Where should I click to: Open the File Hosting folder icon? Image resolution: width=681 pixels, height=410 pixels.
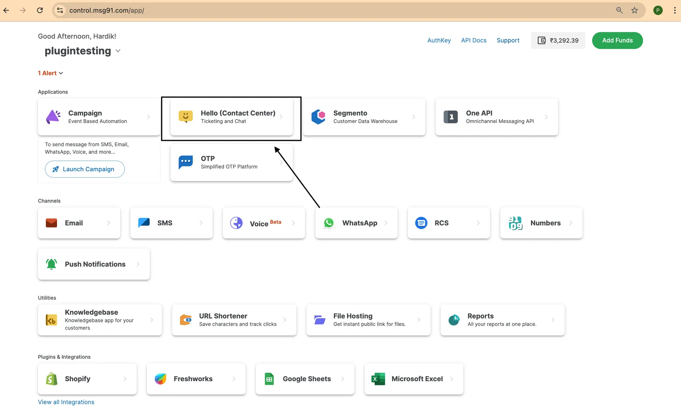[320, 320]
